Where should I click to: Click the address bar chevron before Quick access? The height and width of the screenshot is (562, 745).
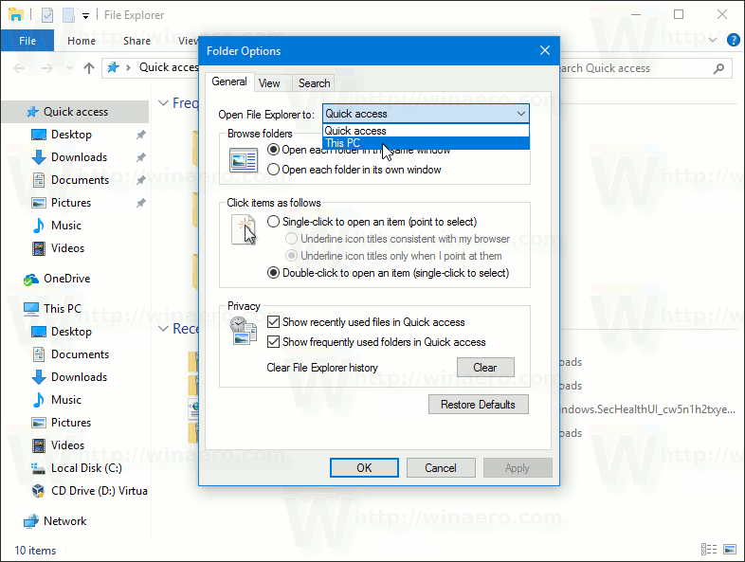coord(128,68)
